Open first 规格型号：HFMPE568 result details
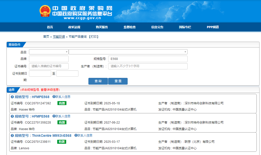The width and height of the screenshot is (261, 155). tap(32, 97)
